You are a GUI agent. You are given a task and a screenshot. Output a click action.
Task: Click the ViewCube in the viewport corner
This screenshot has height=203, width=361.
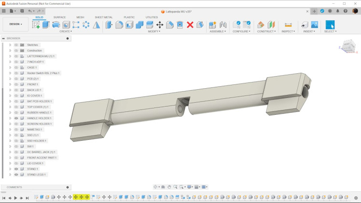[347, 46]
